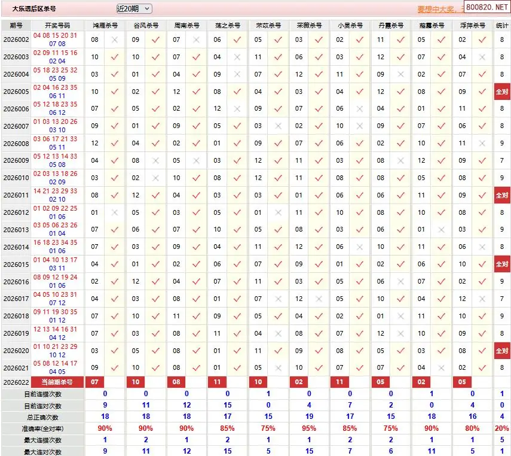Viewport: 511px width, 456px height.
Task: Click the cross mark for 鸿雁 in row 2026002
Action: point(115,39)
